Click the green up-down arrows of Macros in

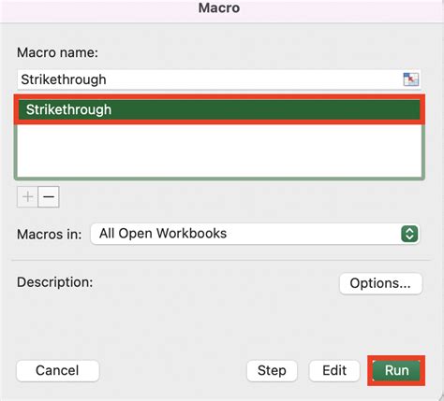click(x=409, y=234)
